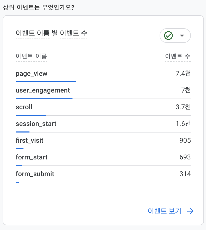Click the 이벤트 이름 column header
The image size is (206, 230).
tap(31, 56)
